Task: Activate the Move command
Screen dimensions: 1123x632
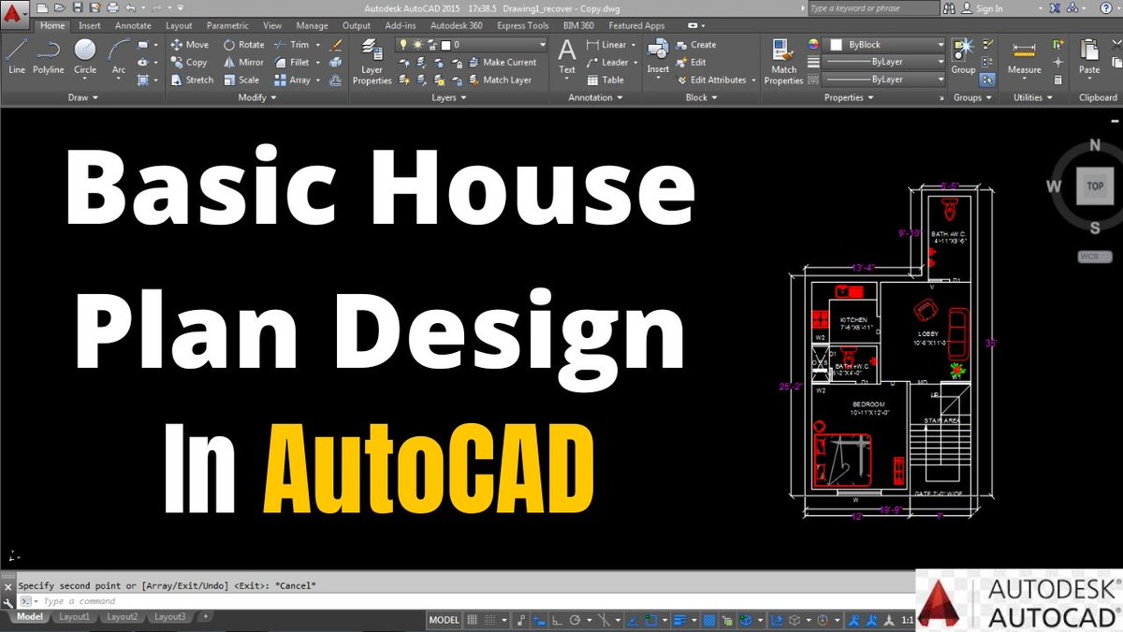Action: pos(190,44)
